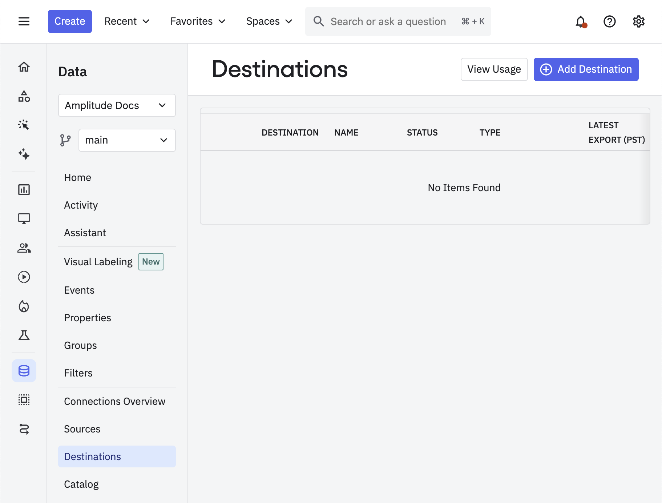Open the Recent menu
The image size is (662, 503).
click(126, 21)
